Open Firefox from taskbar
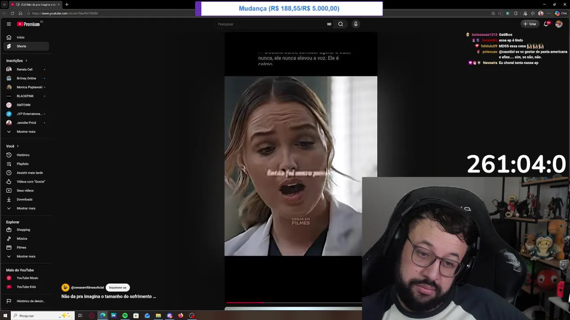This screenshot has width=570, height=320. tap(181, 316)
